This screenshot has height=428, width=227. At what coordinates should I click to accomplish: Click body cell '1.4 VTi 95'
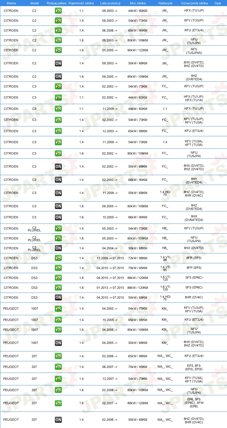click(165, 268)
